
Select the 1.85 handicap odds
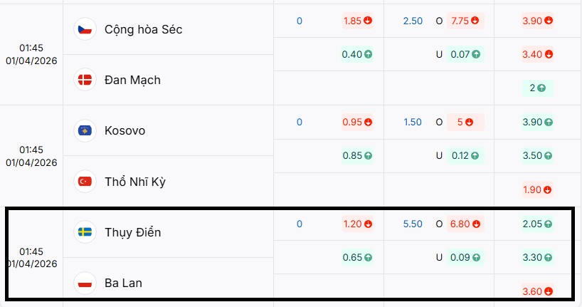coord(357,21)
